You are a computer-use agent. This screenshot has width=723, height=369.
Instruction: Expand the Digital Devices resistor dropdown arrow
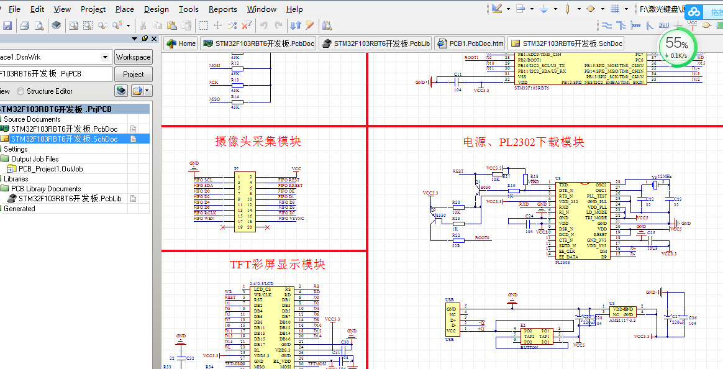point(579,9)
